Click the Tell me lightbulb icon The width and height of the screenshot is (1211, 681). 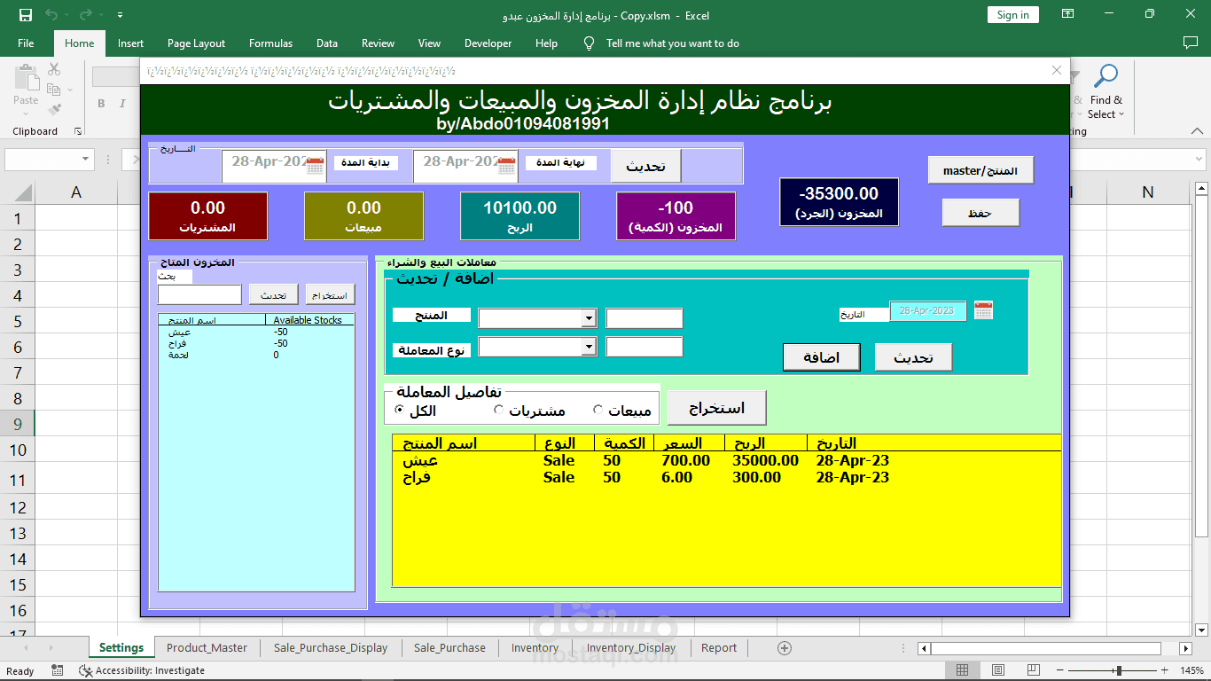pos(589,43)
